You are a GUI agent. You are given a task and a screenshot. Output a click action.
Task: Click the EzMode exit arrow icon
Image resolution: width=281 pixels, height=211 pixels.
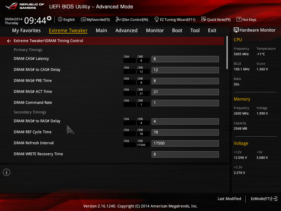[274, 199]
